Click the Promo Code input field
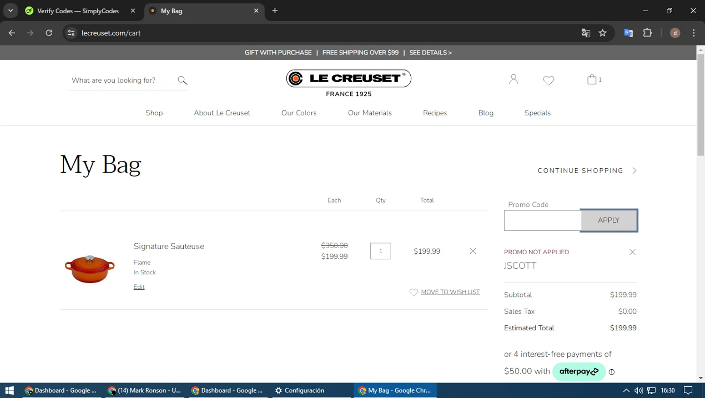 (x=542, y=220)
